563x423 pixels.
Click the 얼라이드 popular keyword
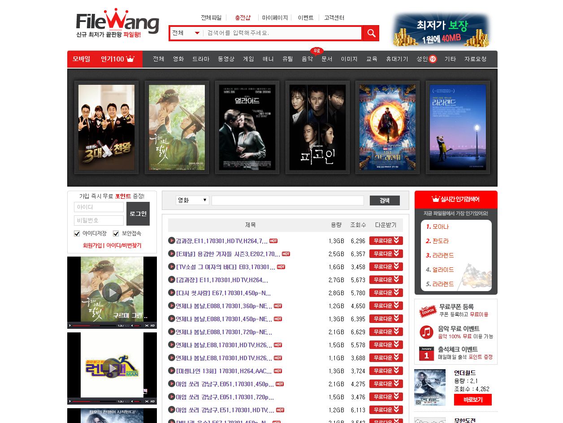[443, 270]
